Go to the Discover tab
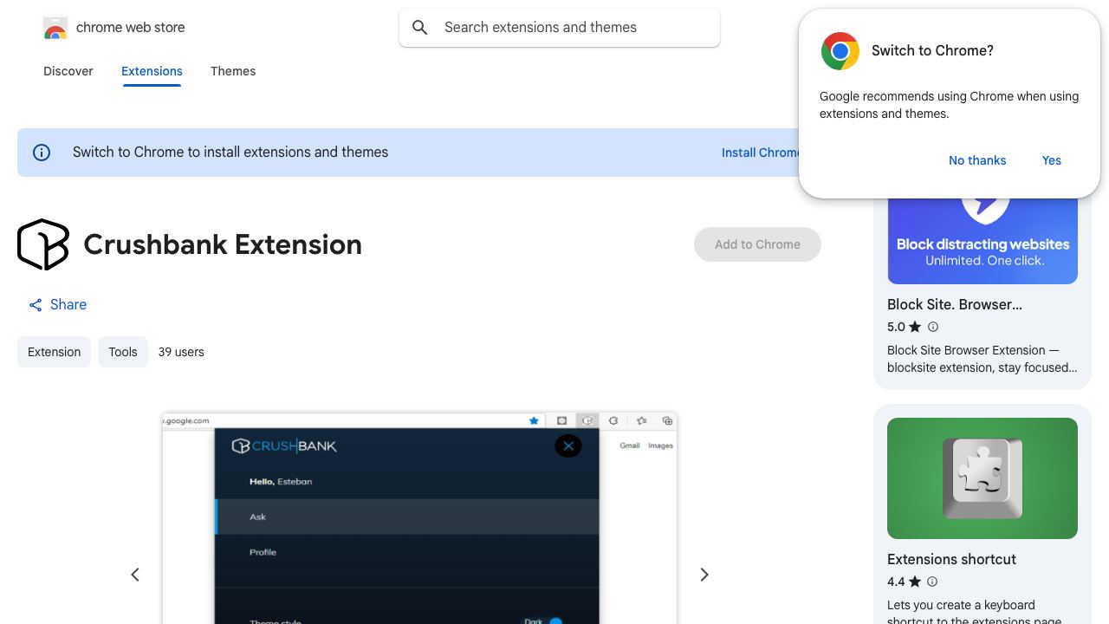This screenshot has width=1109, height=624. point(68,71)
